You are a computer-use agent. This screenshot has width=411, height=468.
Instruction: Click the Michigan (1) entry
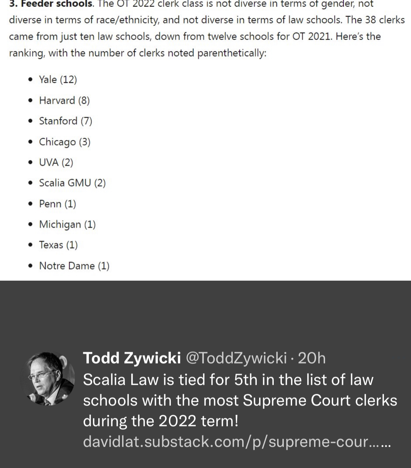(67, 225)
